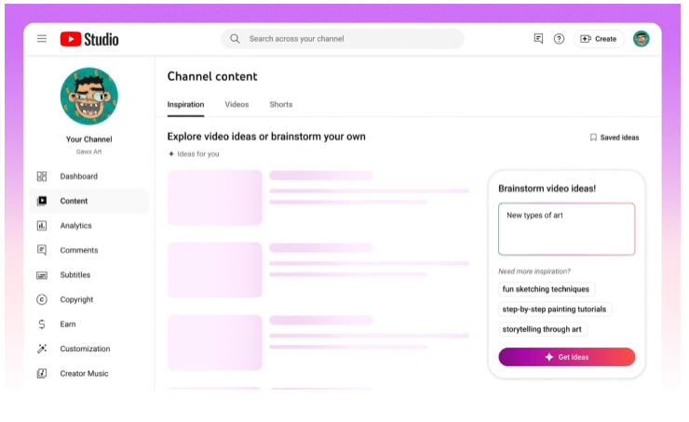
Task: Open Comments in the sidebar
Action: pyautogui.click(x=78, y=250)
